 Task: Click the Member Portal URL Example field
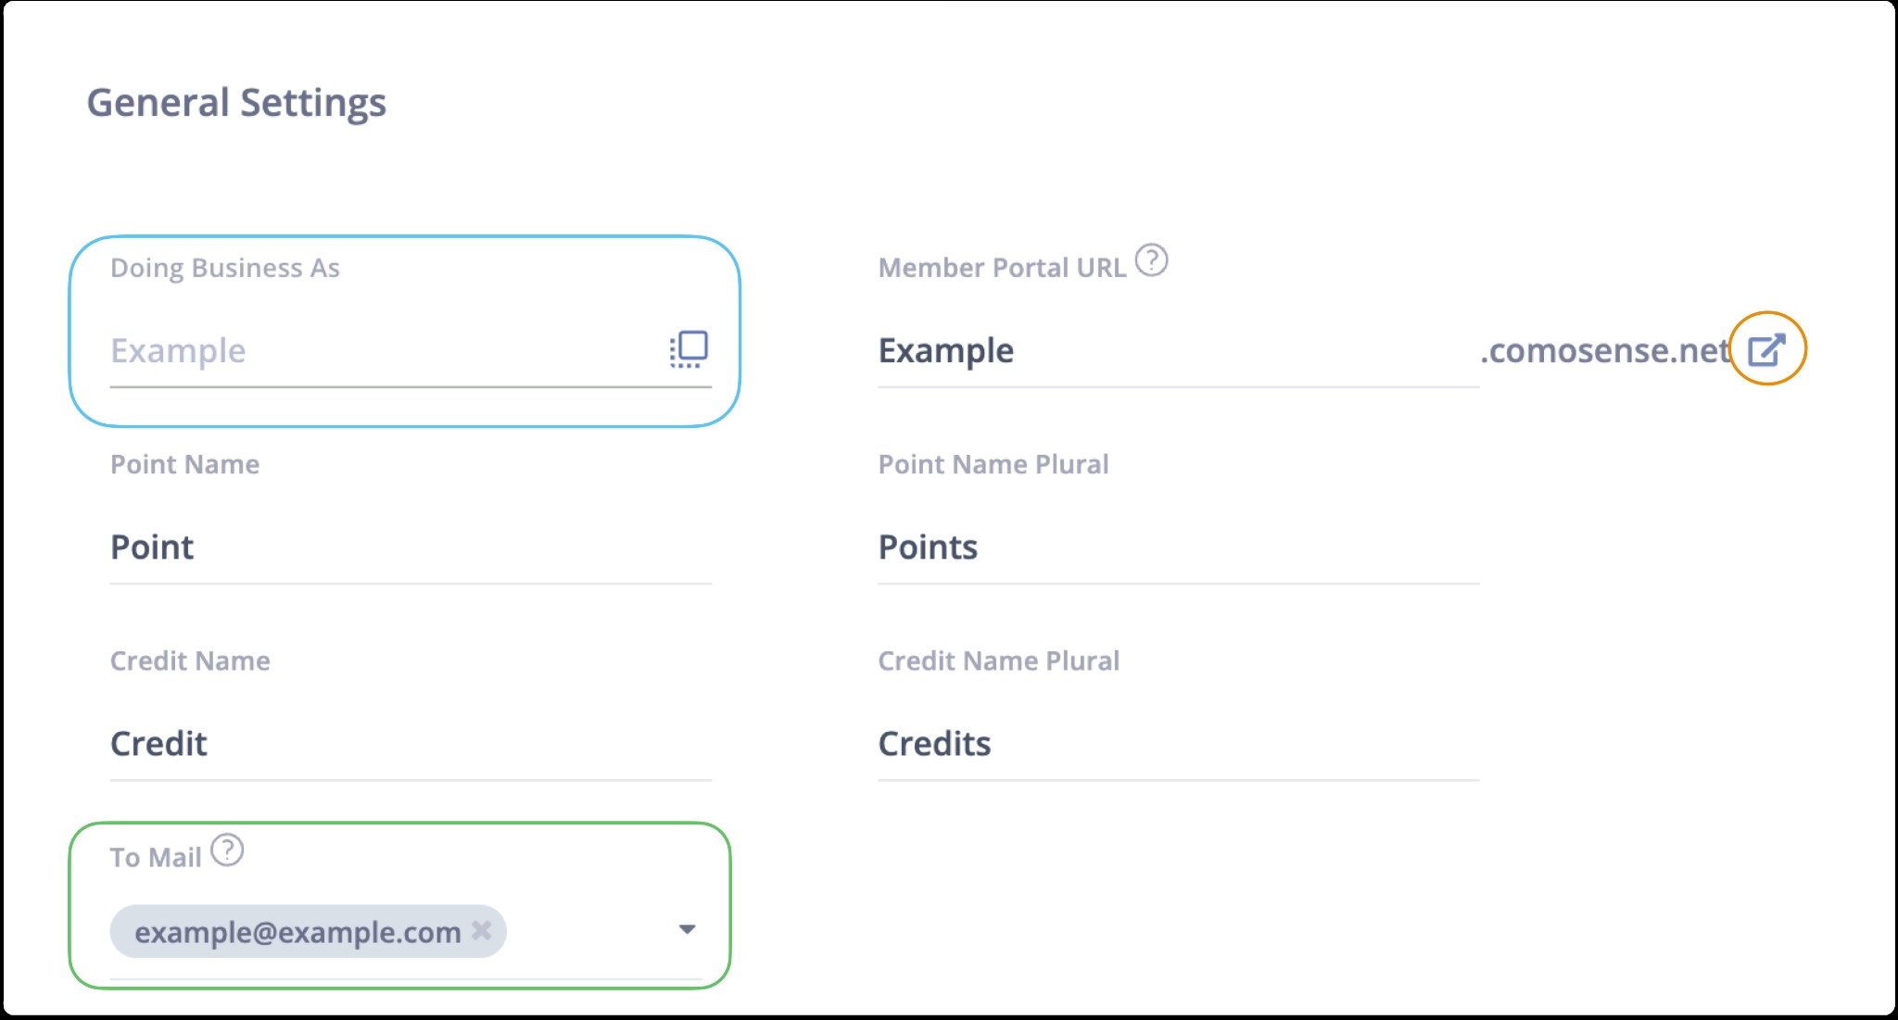coord(1178,352)
